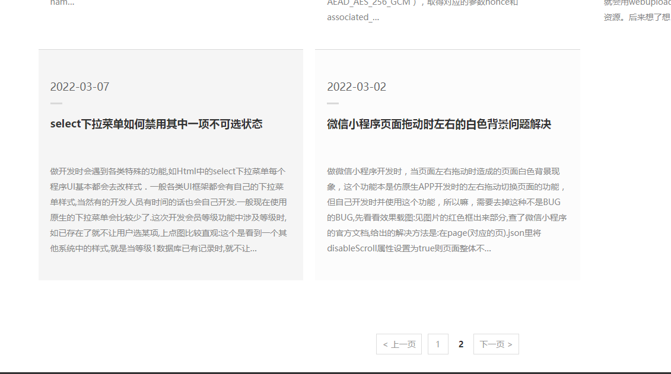This screenshot has width=671, height=374.
Task: Click the date 2022-03-07
Action: [x=79, y=87]
